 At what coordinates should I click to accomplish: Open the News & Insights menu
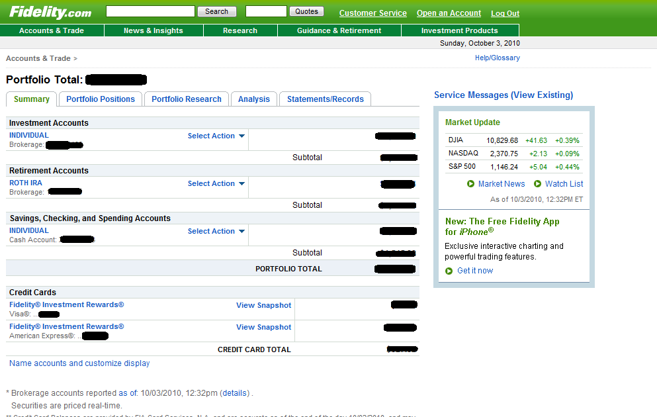[153, 30]
